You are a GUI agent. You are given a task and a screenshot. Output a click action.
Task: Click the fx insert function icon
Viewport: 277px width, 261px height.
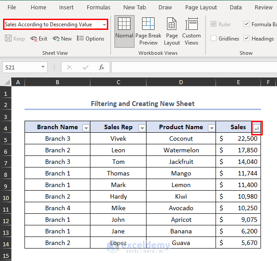tap(102, 67)
